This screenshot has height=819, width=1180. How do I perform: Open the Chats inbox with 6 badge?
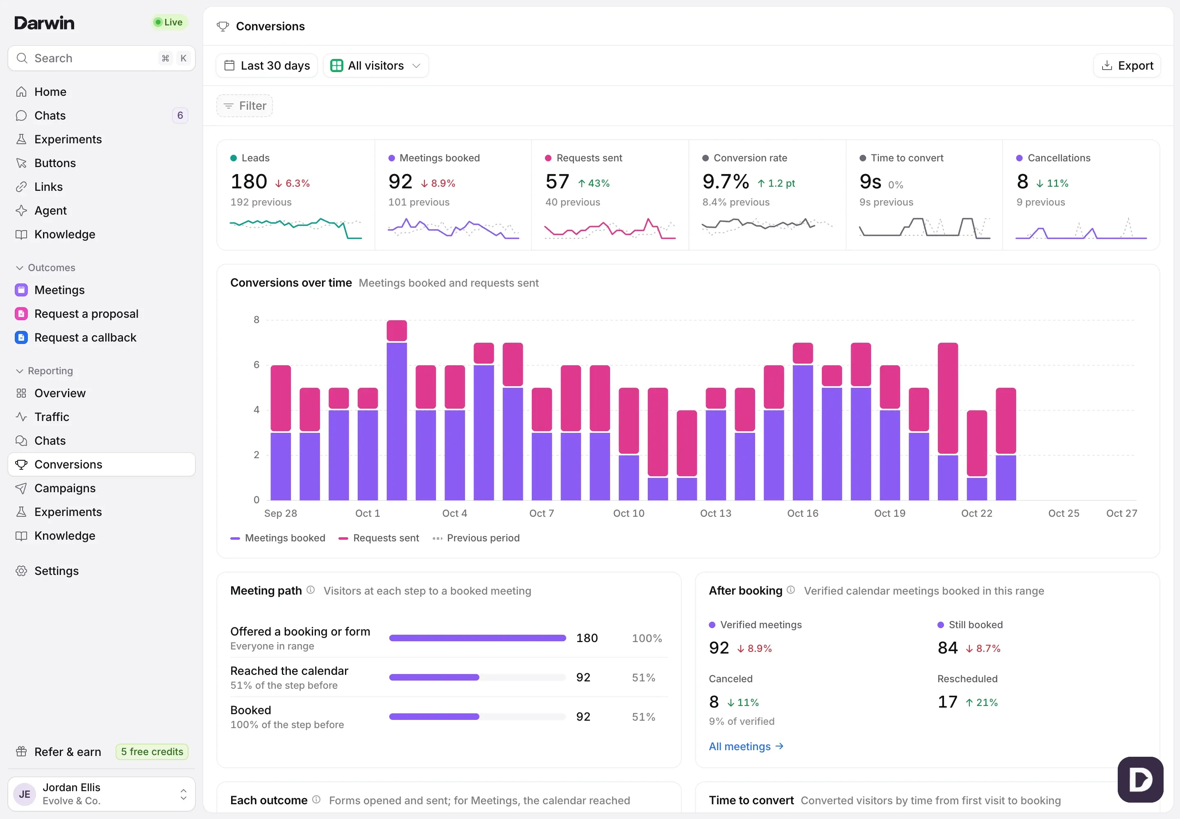click(x=101, y=115)
